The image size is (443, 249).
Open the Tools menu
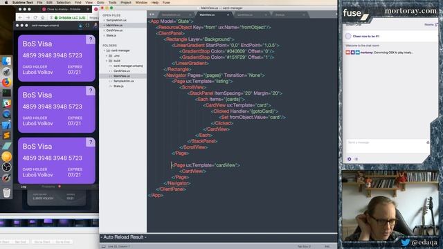pyautogui.click(x=112, y=2)
